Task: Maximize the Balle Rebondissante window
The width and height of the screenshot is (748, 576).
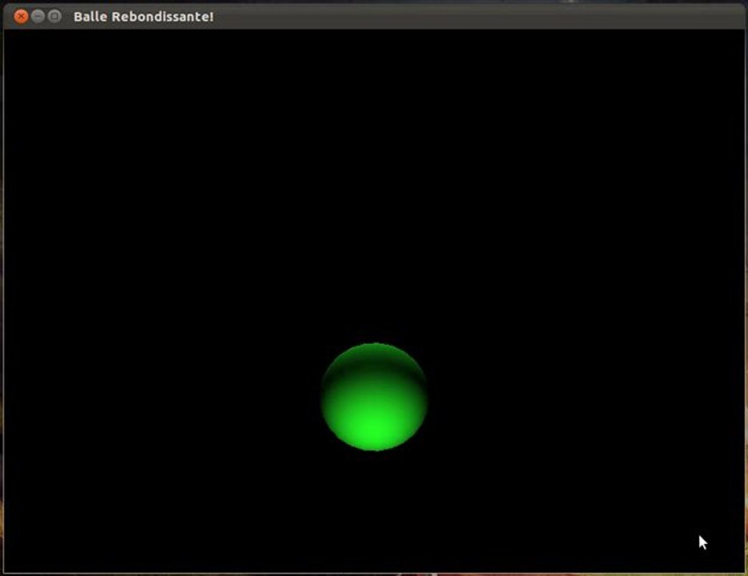Action: [55, 17]
